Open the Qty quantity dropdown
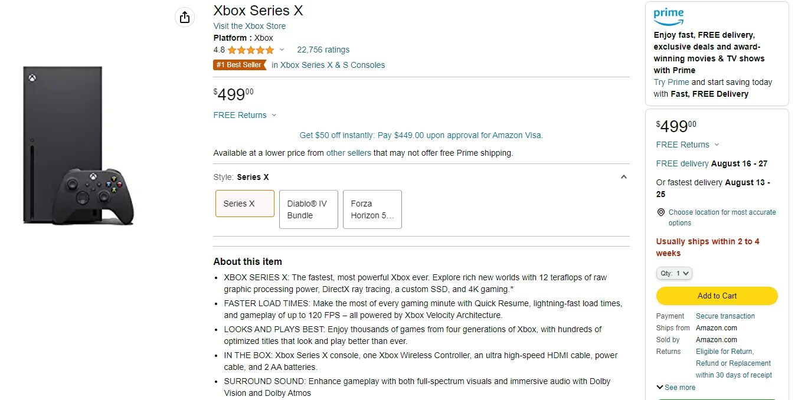 pyautogui.click(x=673, y=273)
